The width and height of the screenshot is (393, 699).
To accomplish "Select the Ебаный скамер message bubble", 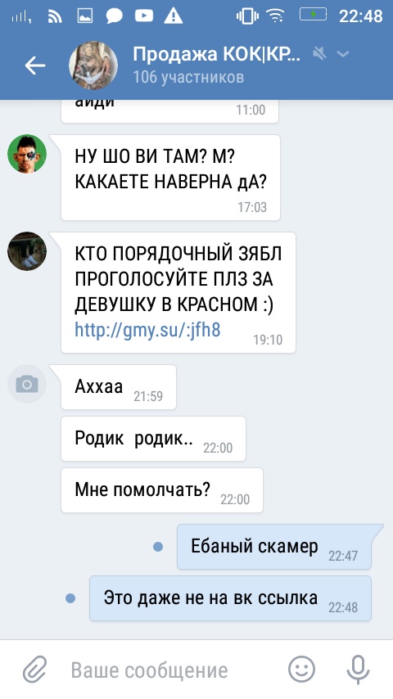I will 274,547.
